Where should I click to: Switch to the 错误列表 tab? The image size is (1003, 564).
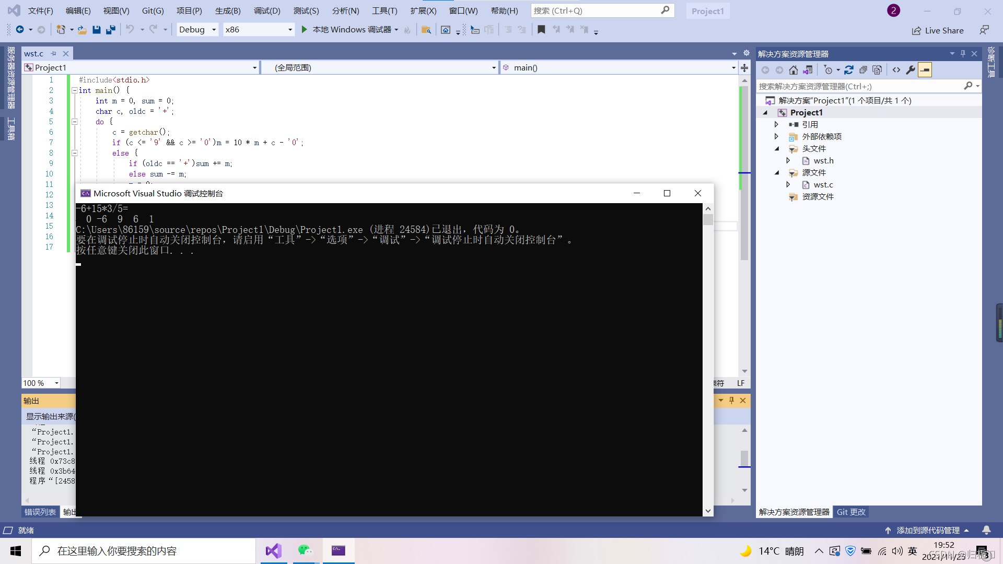tap(40, 512)
